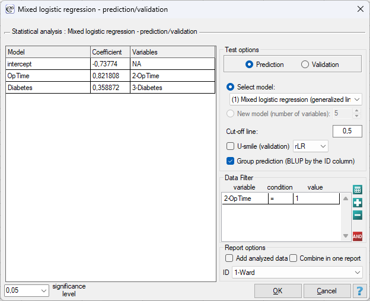
Task: Open the rLR dropdown list
Action: pyautogui.click(x=311, y=146)
